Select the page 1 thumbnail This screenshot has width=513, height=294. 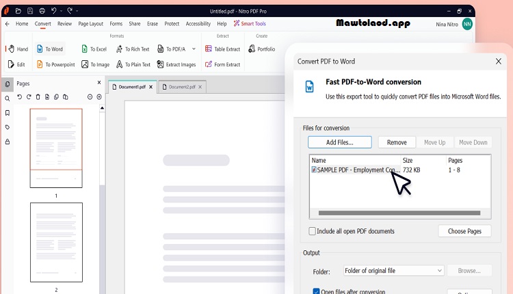click(x=56, y=148)
